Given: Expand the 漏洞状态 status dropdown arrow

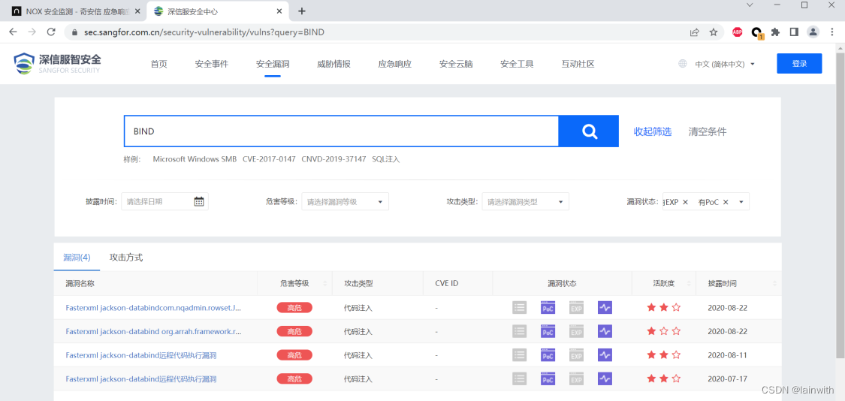Looking at the screenshot, I should pos(741,201).
